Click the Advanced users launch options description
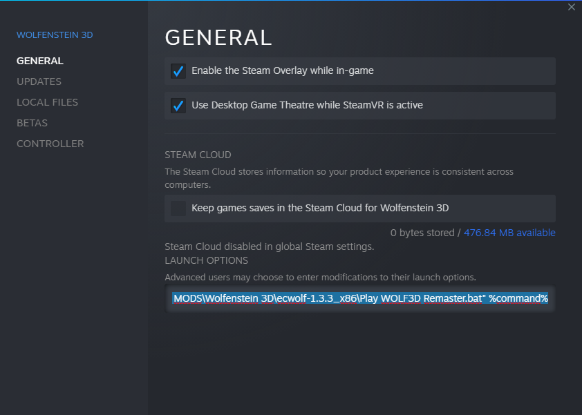This screenshot has width=582, height=415. 320,277
